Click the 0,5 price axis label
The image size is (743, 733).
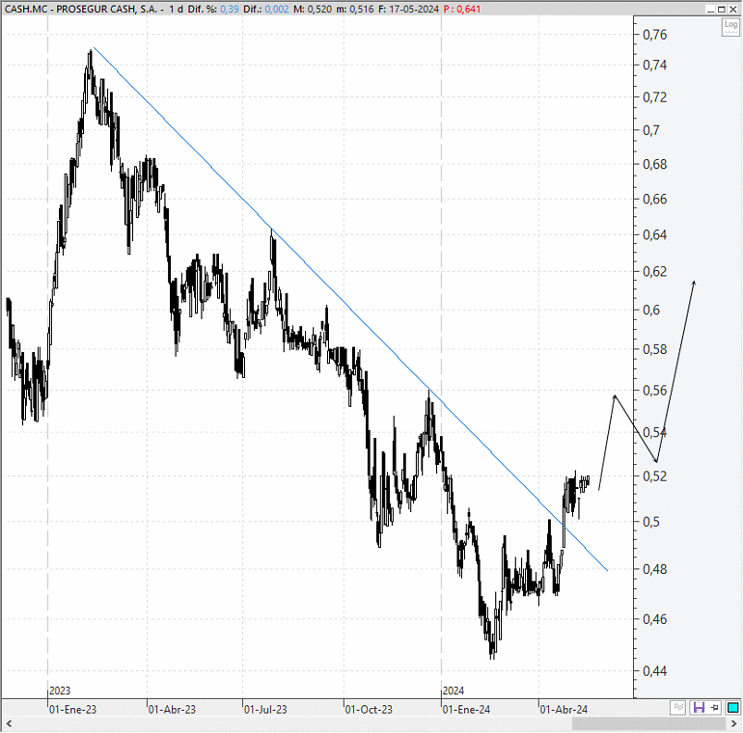click(651, 522)
